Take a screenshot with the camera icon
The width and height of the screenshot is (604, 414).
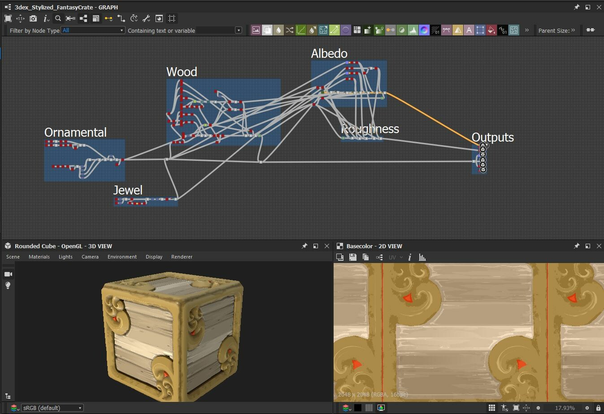(x=33, y=18)
